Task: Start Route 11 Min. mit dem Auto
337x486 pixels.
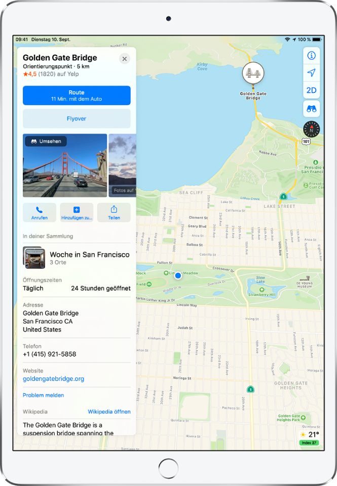Action: [x=77, y=95]
